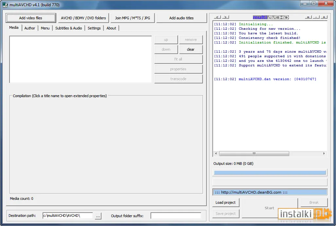Viewport: 336px width, 226px height.
Task: Open the multiAVCHD.deanBG.com link
Action: click(x=270, y=192)
